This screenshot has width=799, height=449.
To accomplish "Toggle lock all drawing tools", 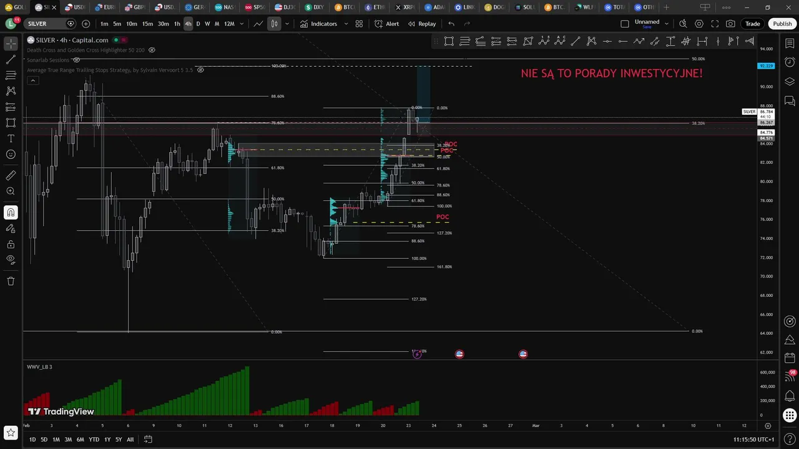I will pos(11,244).
